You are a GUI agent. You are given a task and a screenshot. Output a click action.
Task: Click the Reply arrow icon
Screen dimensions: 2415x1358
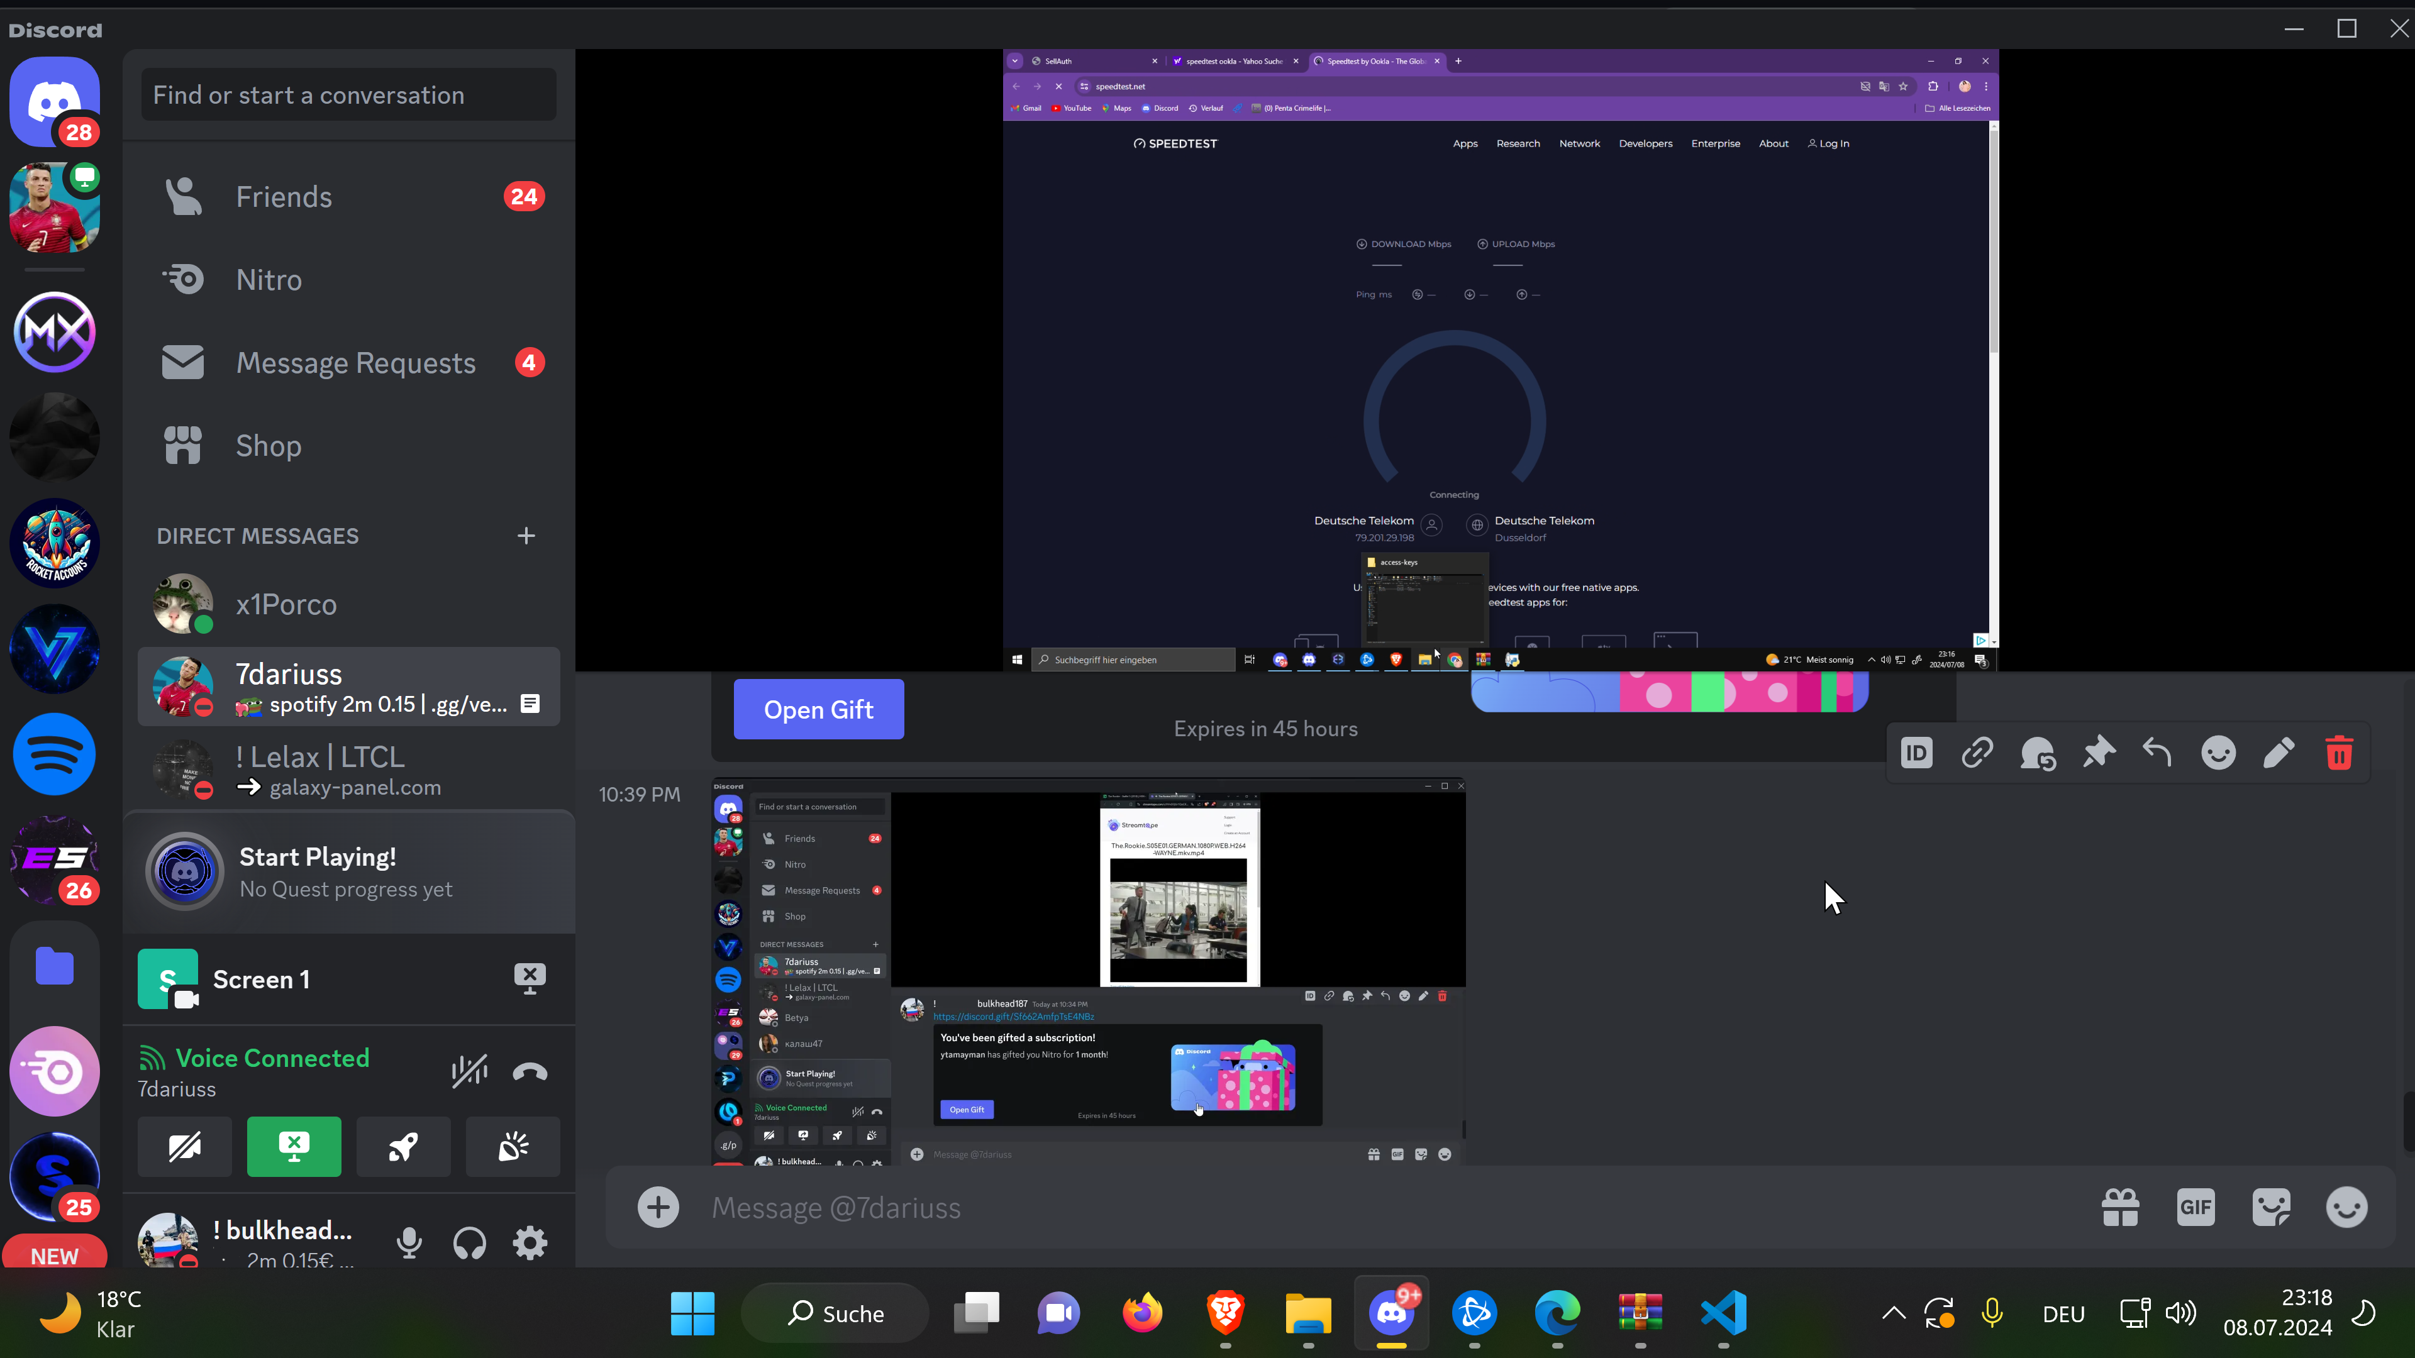tap(2157, 753)
